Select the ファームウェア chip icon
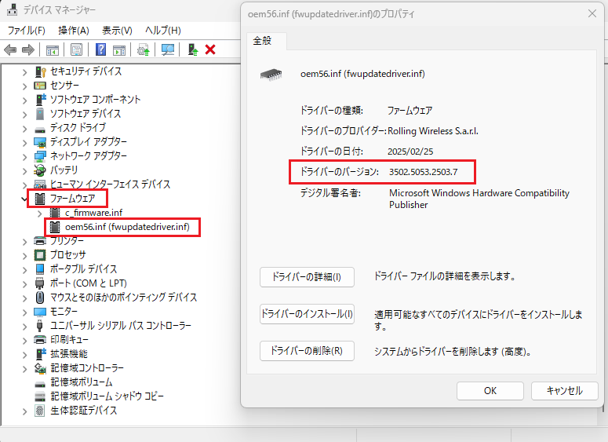This screenshot has width=608, height=442. tap(39, 199)
